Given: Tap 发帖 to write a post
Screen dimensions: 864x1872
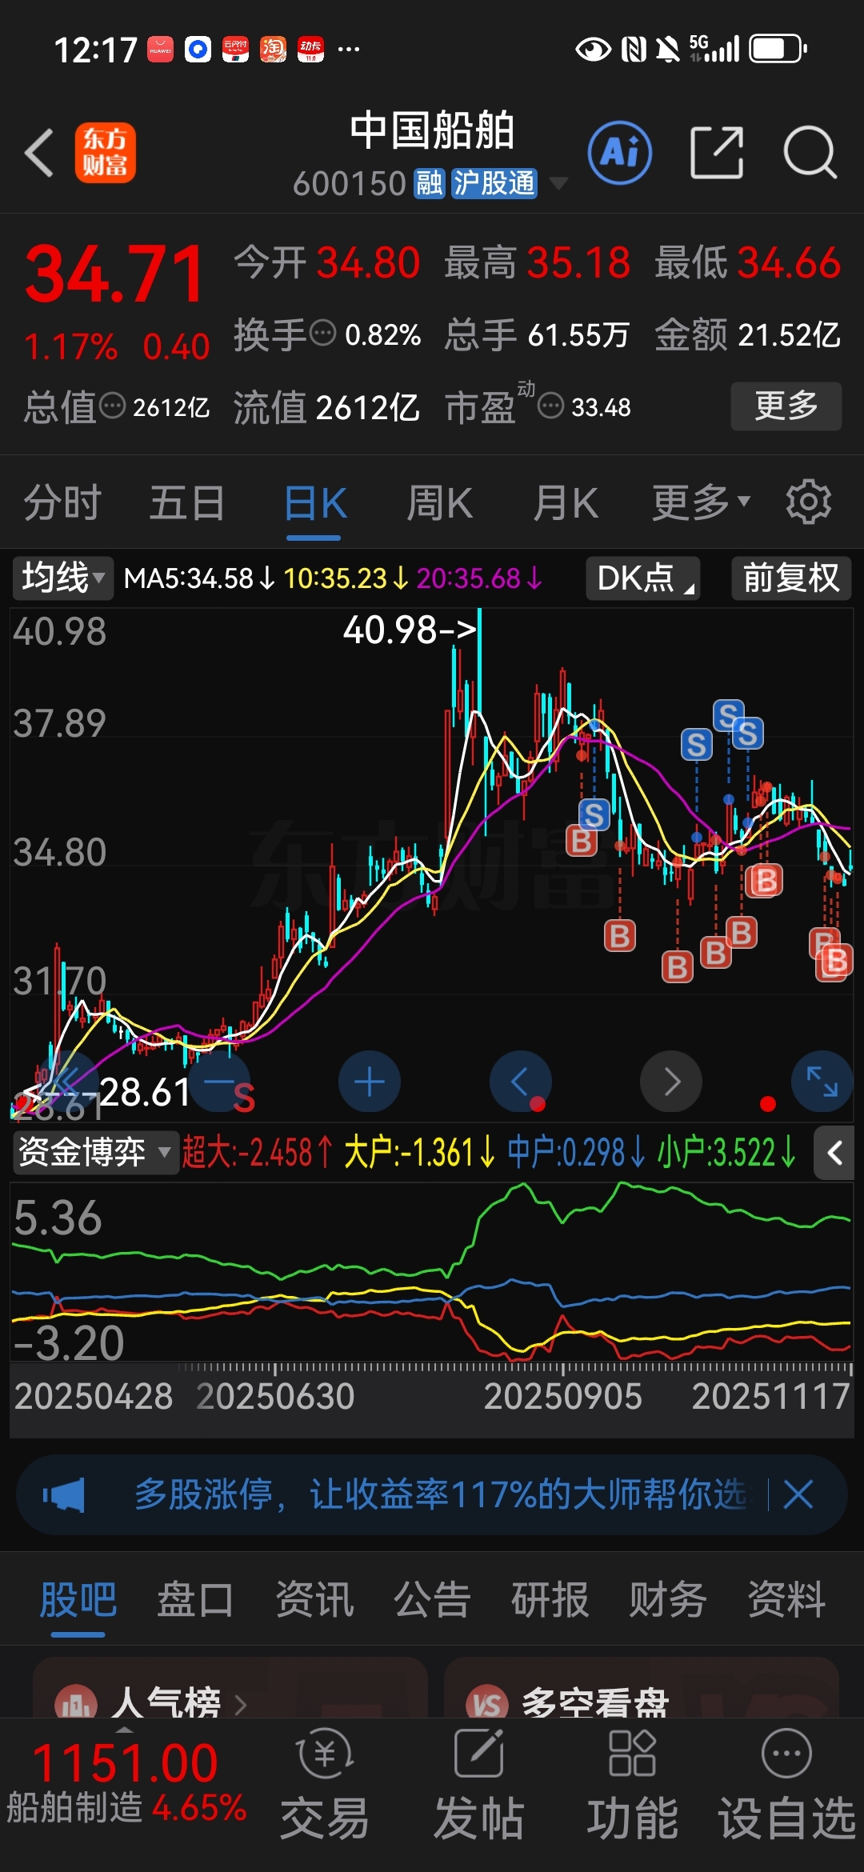Looking at the screenshot, I should tap(478, 1786).
